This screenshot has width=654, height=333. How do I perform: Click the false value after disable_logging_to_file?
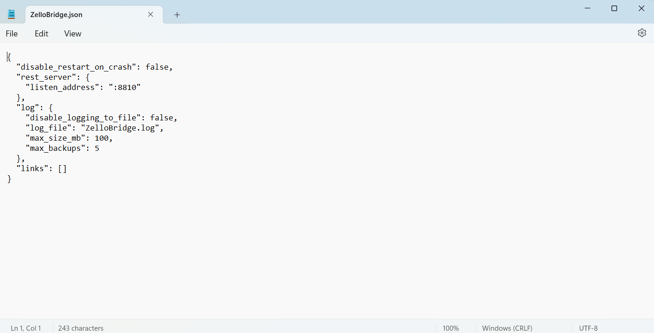click(x=162, y=118)
